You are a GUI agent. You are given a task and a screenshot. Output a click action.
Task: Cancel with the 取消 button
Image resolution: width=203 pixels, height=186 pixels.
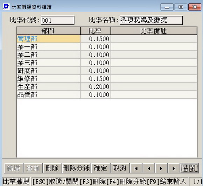click(120, 168)
